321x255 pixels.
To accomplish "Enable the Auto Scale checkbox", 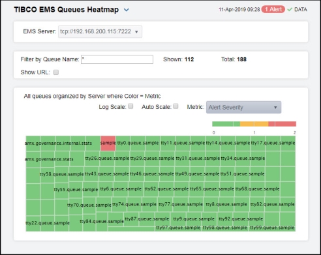I will tap(176, 106).
